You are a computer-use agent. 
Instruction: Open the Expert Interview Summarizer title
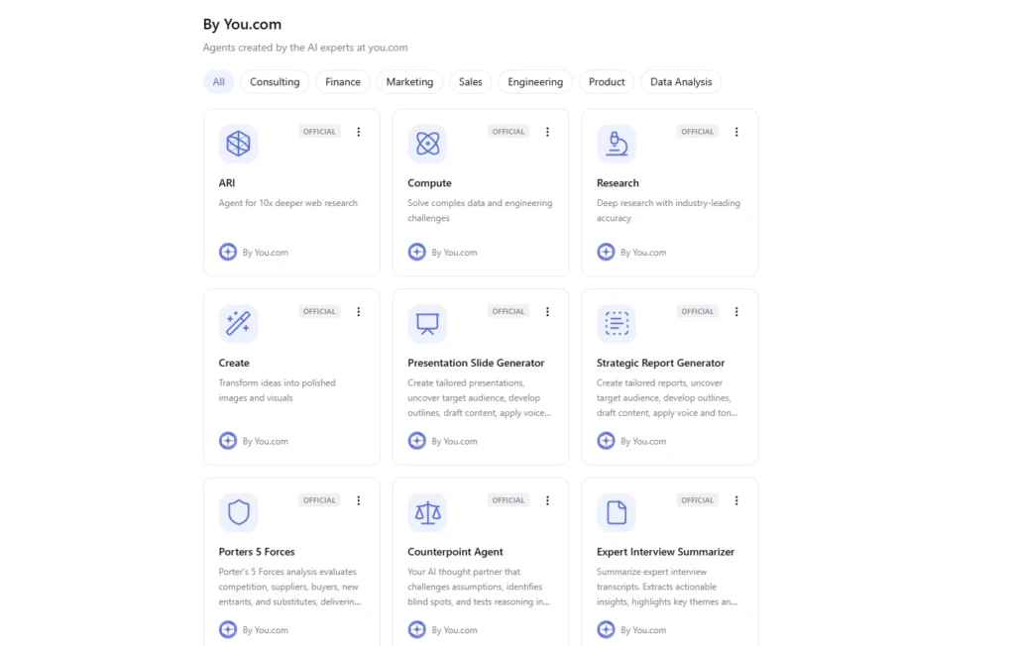pyautogui.click(x=665, y=552)
